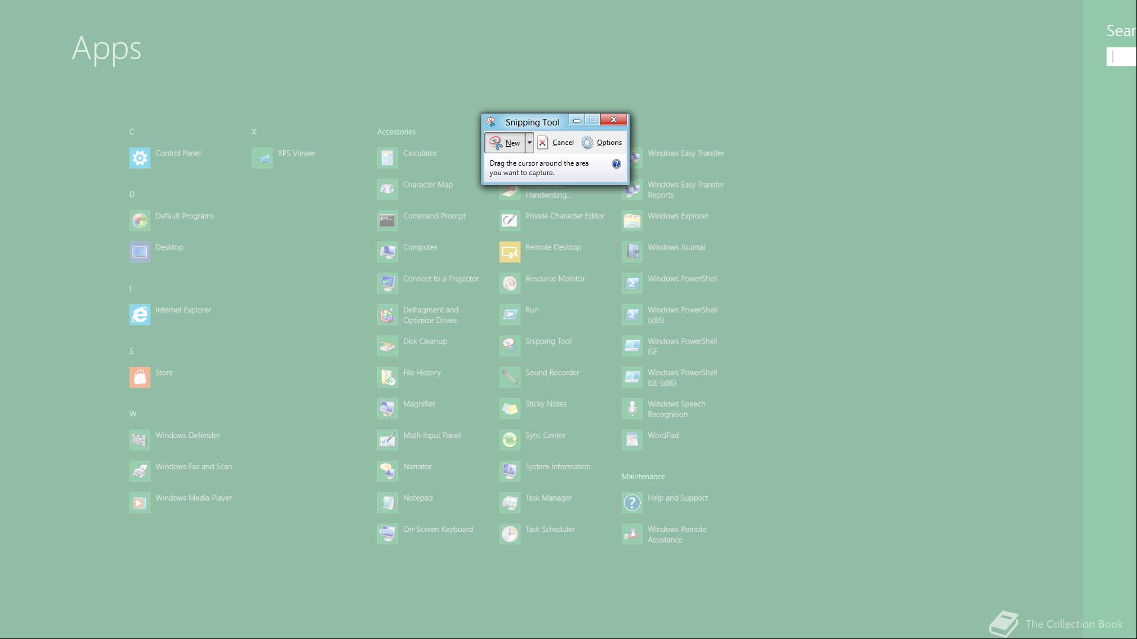Open Default Programs icon
This screenshot has width=1137, height=639.
[140, 221]
